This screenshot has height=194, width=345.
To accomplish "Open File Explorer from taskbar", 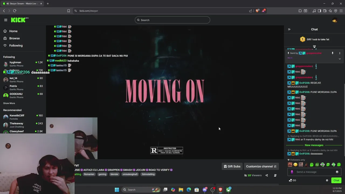I will click(x=181, y=190).
